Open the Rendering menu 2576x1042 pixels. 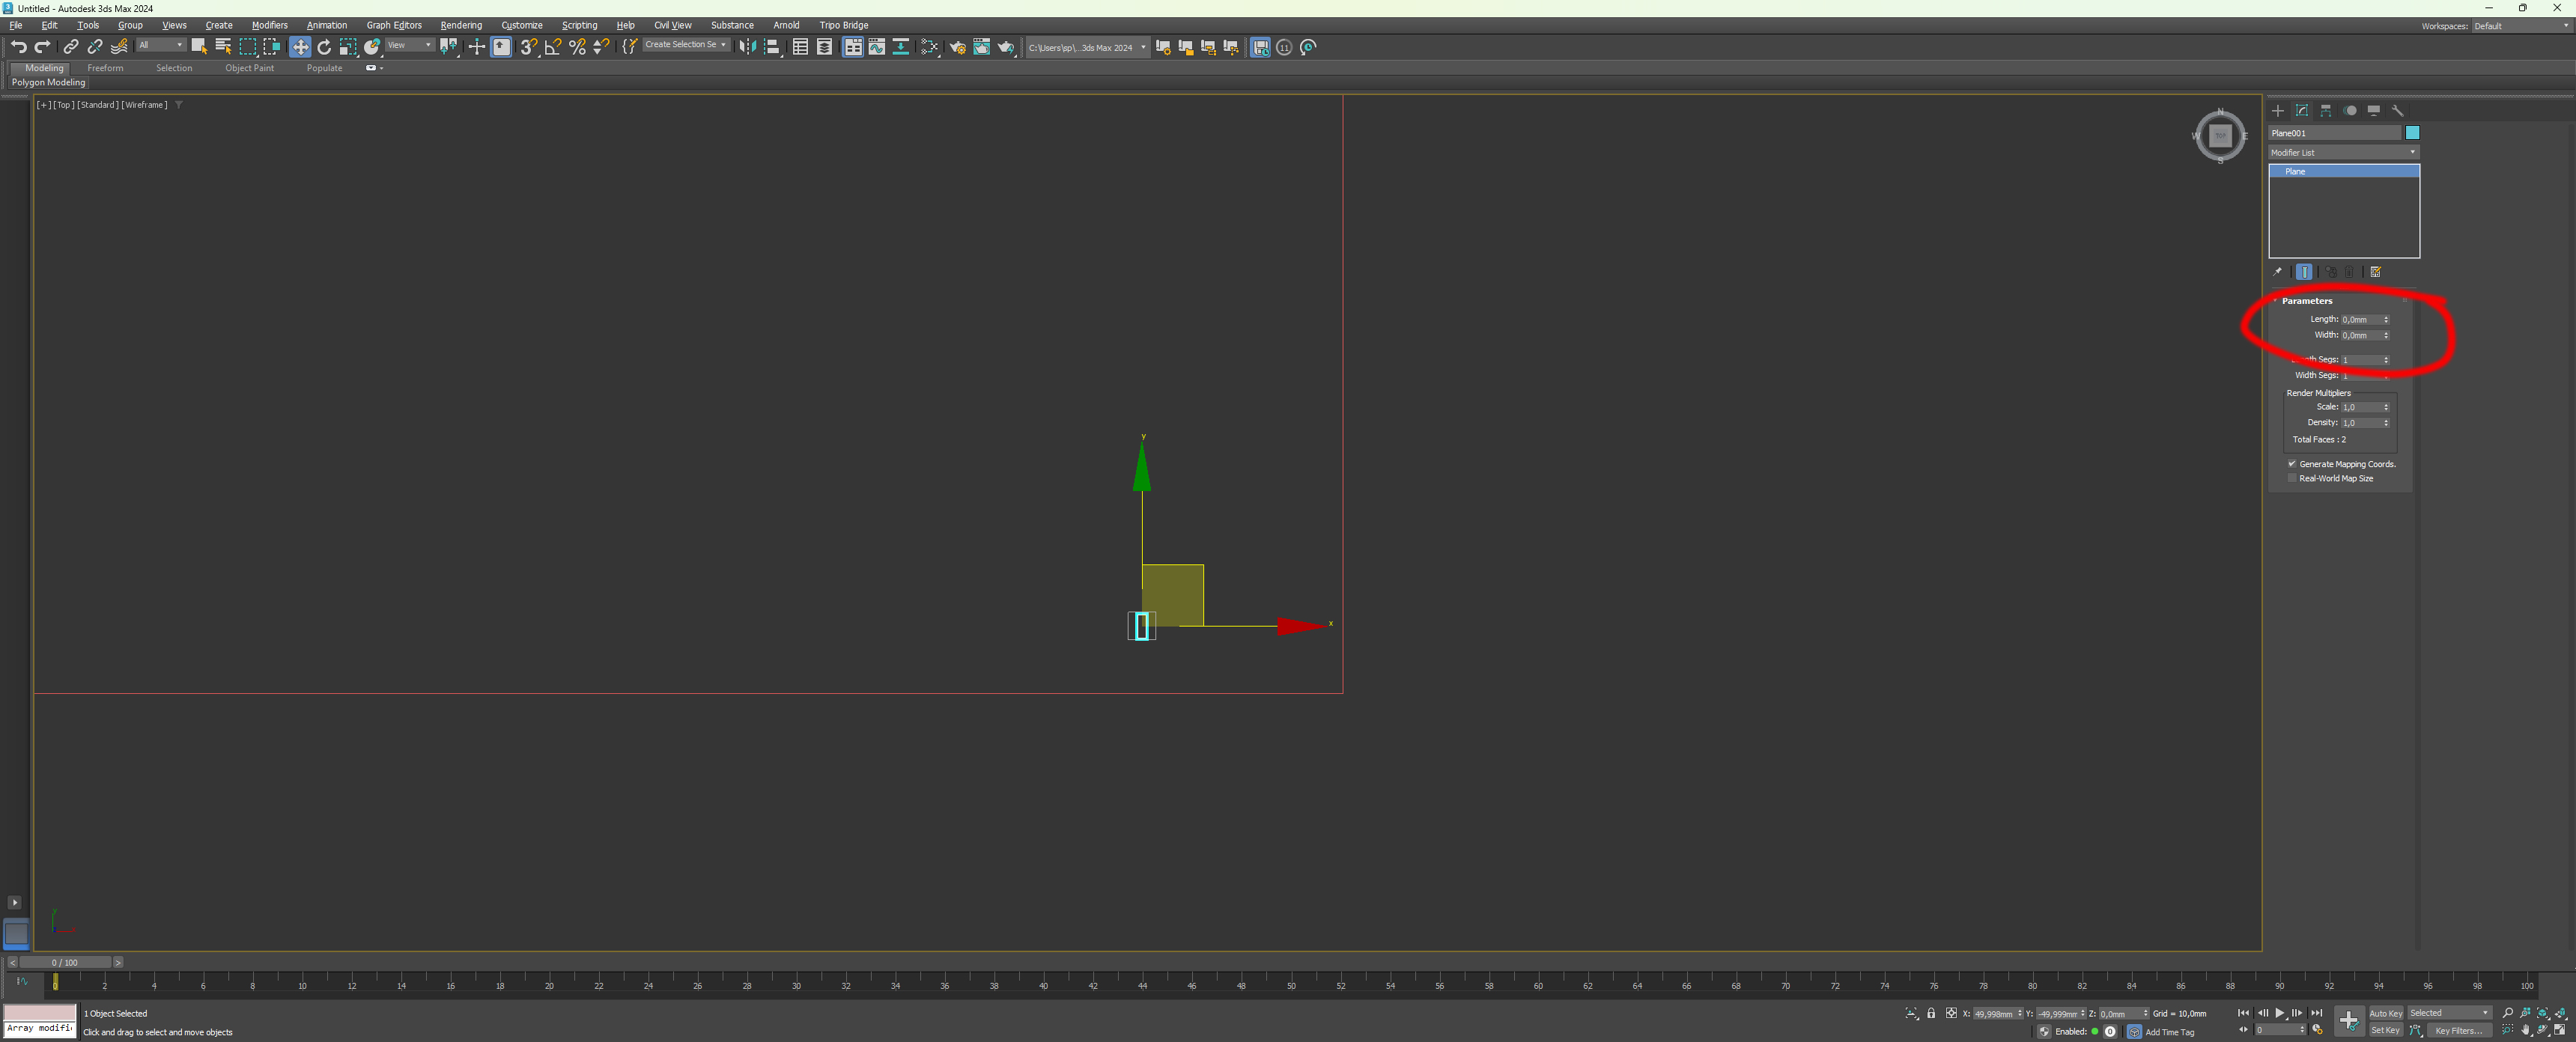point(461,25)
